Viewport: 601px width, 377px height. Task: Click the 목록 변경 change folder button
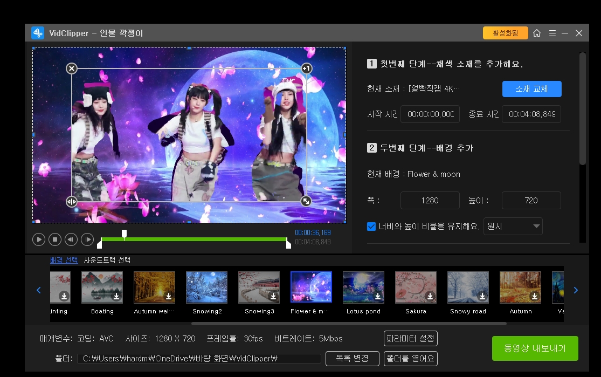(352, 359)
